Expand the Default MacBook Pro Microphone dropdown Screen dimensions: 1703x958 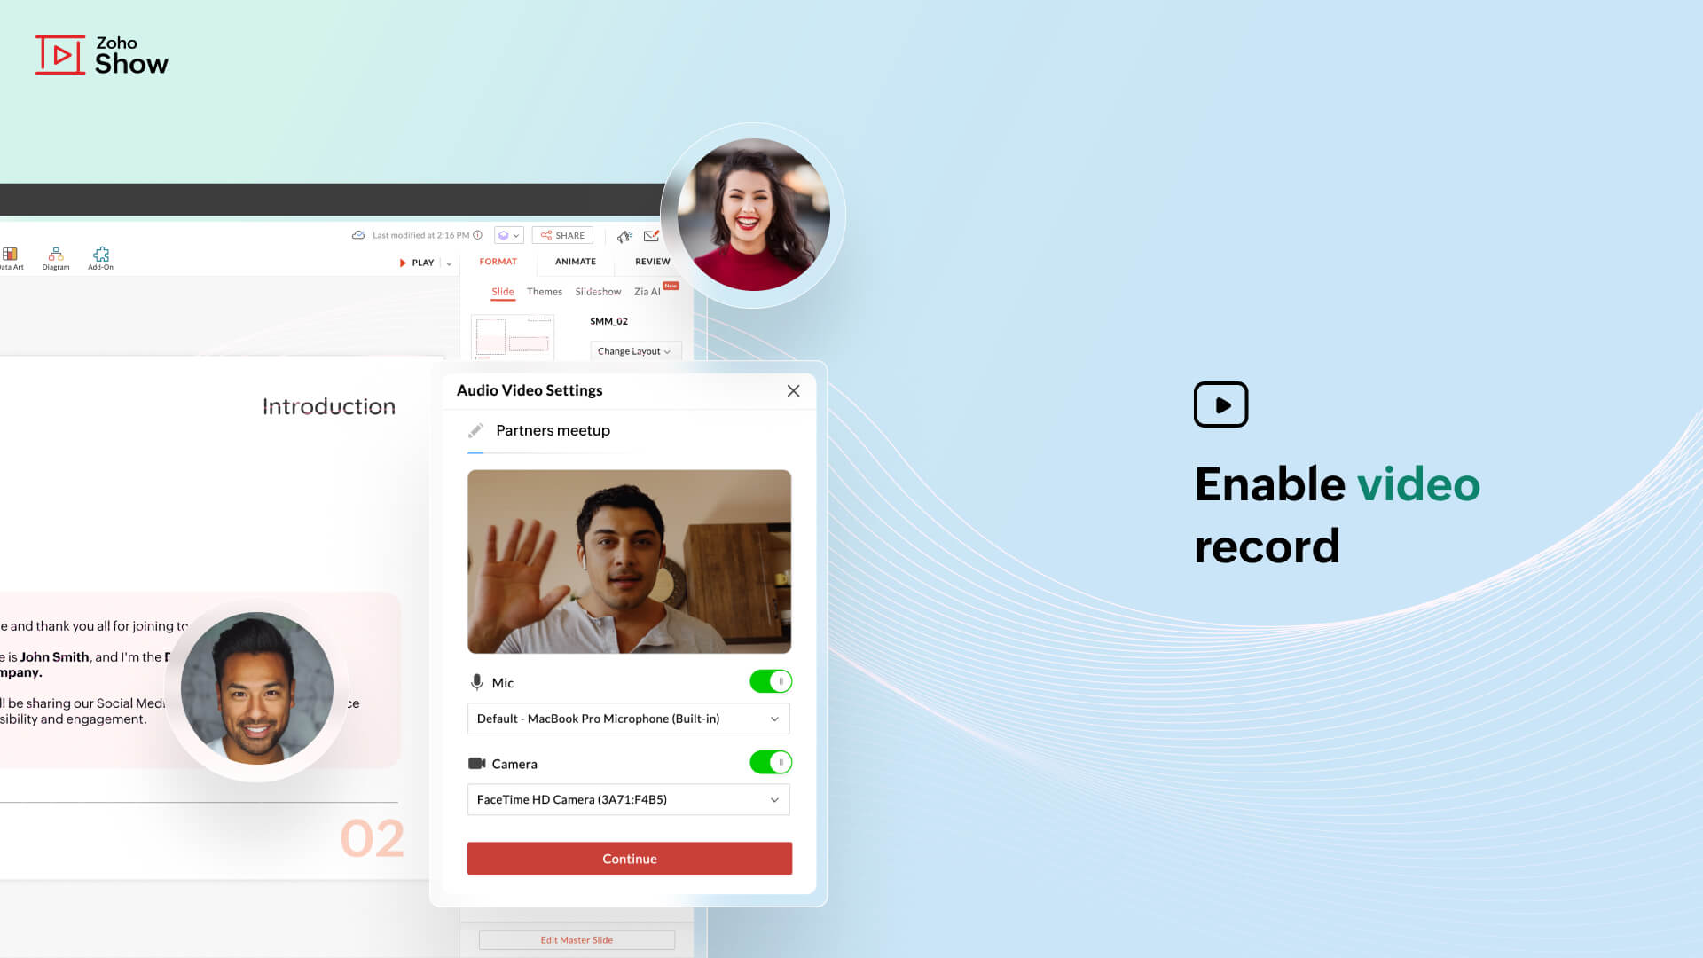(774, 718)
